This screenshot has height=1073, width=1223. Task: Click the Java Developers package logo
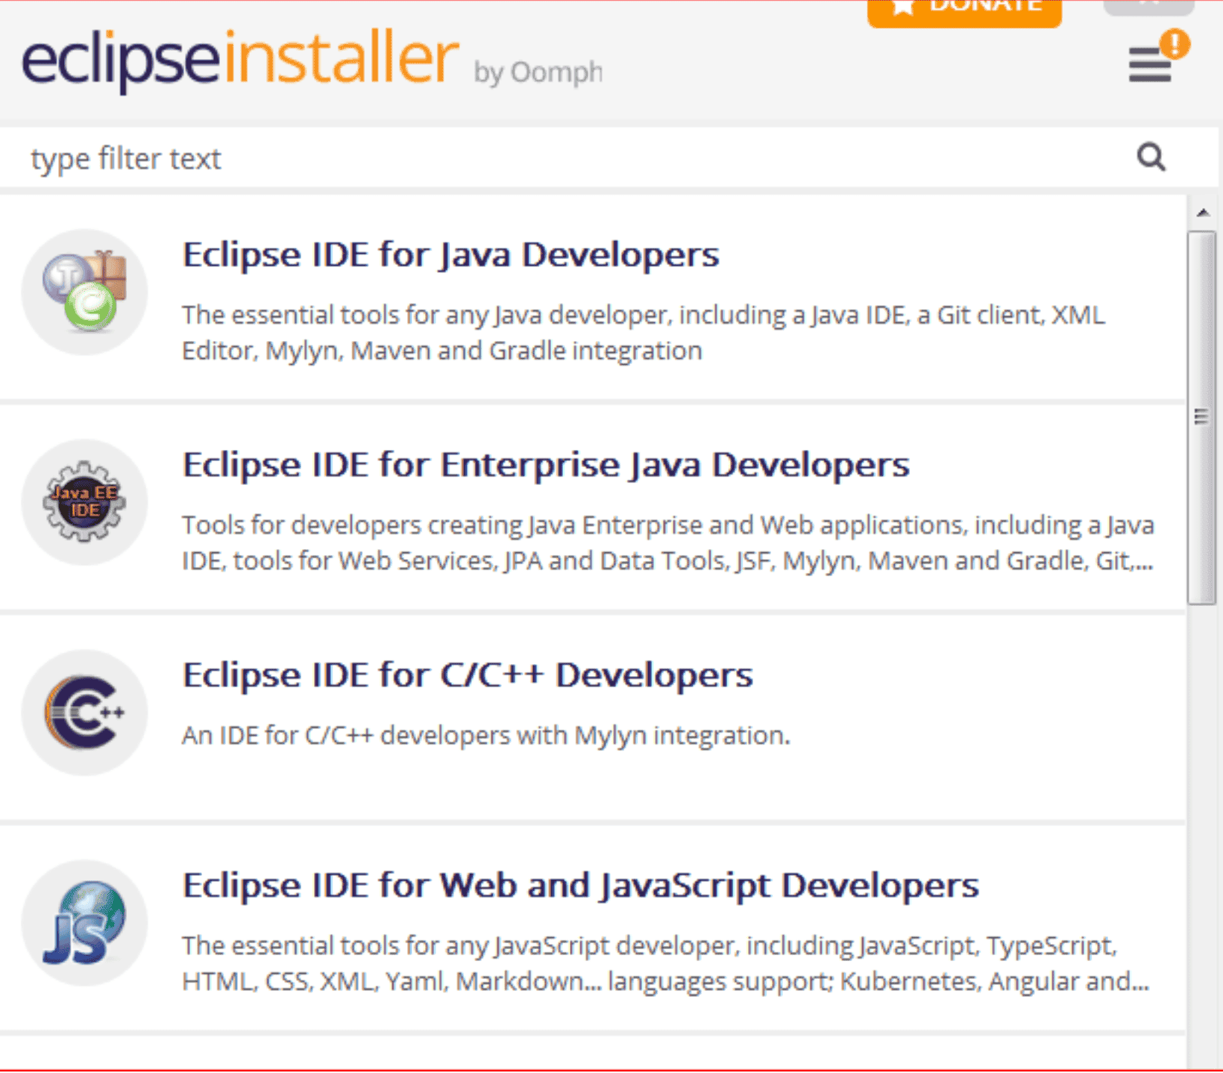pyautogui.click(x=84, y=291)
